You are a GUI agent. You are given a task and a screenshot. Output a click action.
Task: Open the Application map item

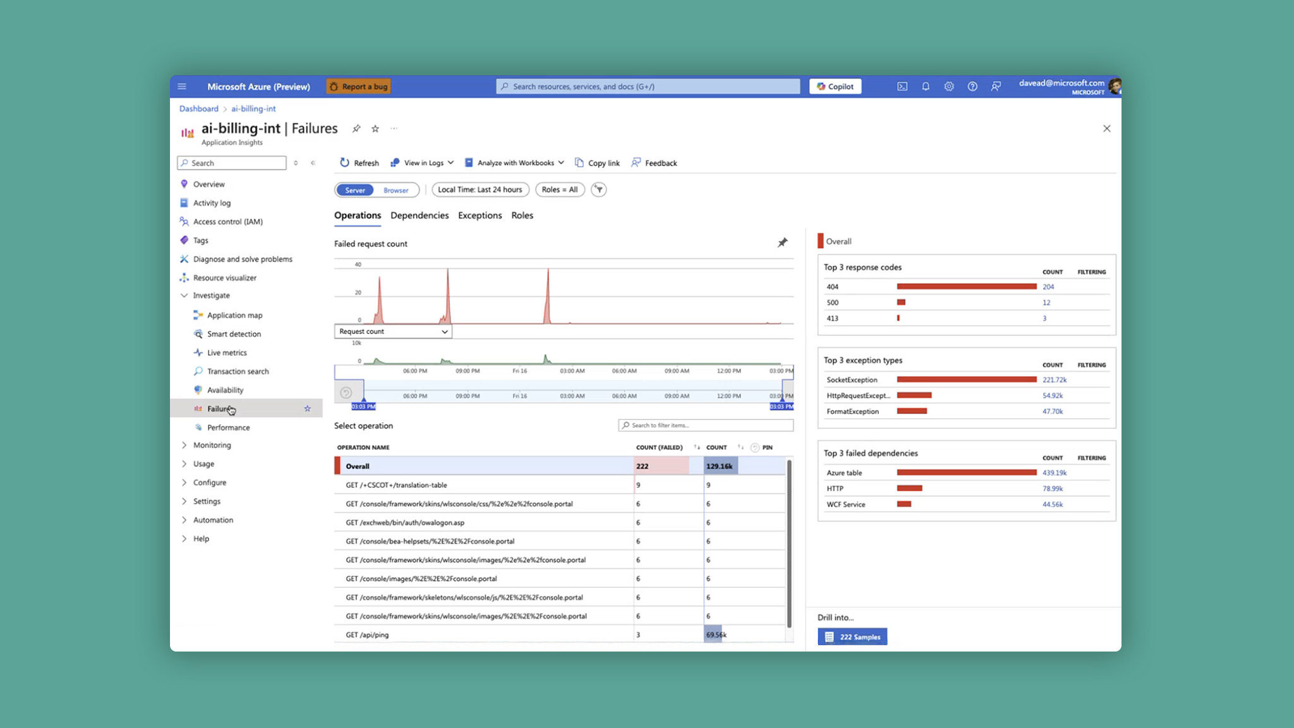[234, 315]
